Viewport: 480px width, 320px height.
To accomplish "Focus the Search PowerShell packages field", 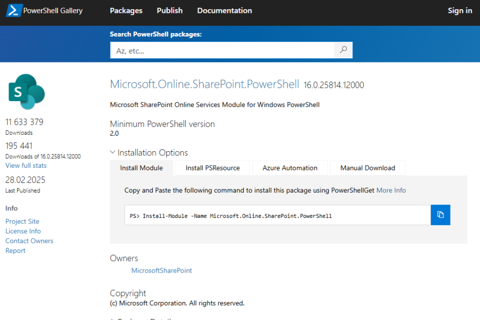I will [x=222, y=51].
